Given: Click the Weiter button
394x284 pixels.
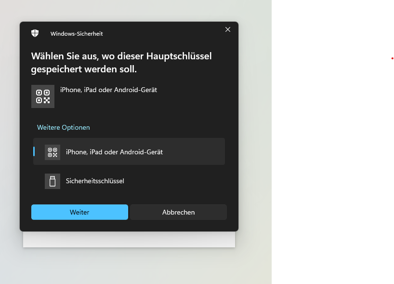Looking at the screenshot, I should [79, 212].
